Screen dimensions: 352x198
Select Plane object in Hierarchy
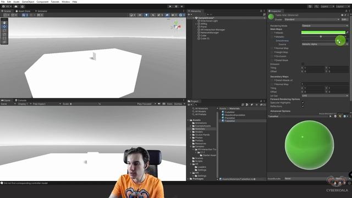coord(204,27)
